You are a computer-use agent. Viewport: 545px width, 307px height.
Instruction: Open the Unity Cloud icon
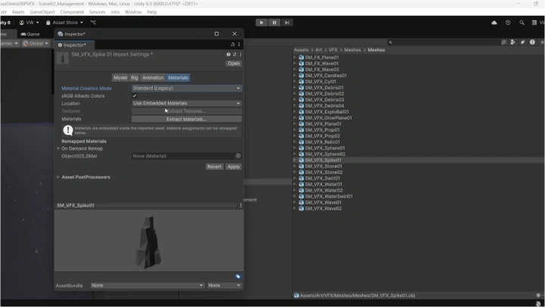tap(494, 23)
